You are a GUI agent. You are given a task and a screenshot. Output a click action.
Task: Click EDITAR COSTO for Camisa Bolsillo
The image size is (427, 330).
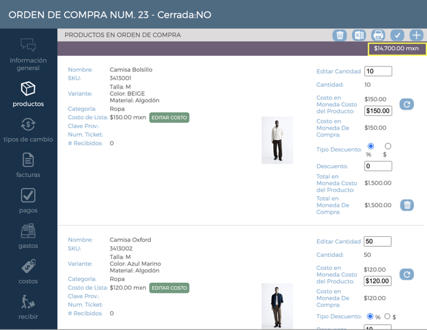pos(169,118)
